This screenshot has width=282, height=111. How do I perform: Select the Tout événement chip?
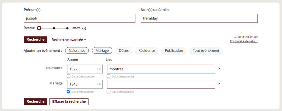click(206, 50)
